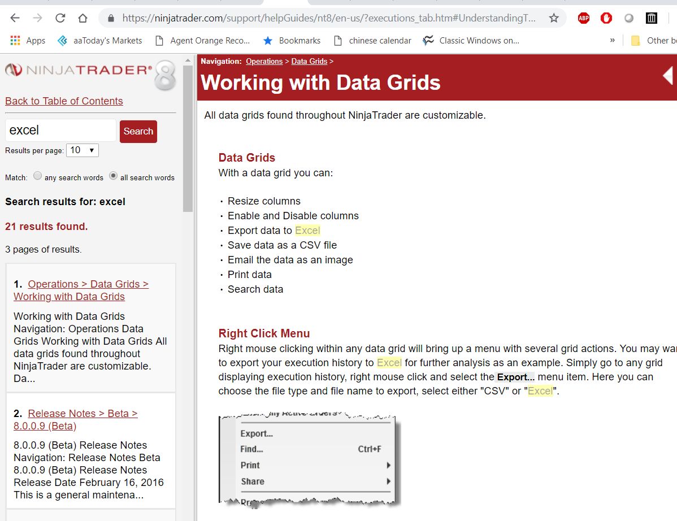Viewport: 677px width, 521px height.
Task: Open the Apps grid bookmark
Action: tap(28, 41)
